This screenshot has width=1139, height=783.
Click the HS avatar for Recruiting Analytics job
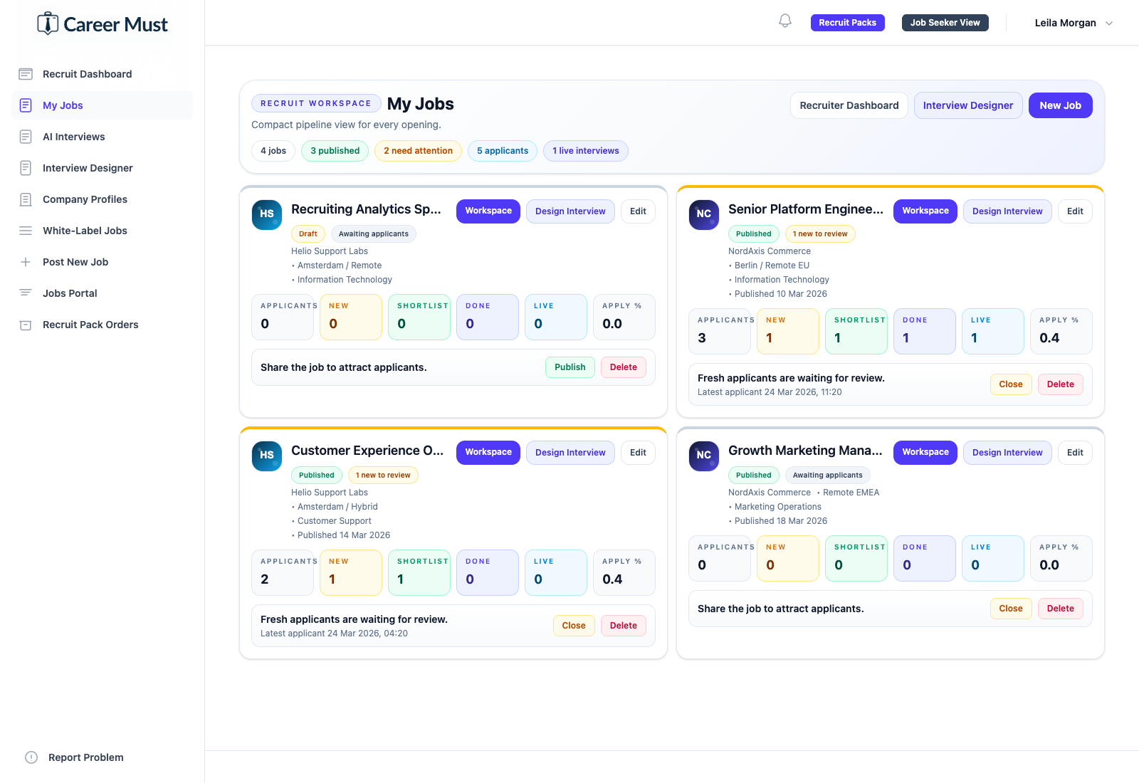pyautogui.click(x=267, y=214)
